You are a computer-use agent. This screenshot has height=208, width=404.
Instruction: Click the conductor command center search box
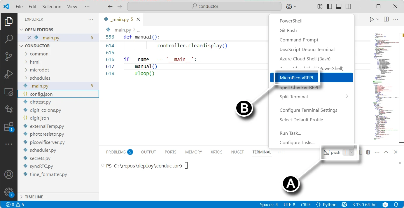pyautogui.click(x=204, y=6)
